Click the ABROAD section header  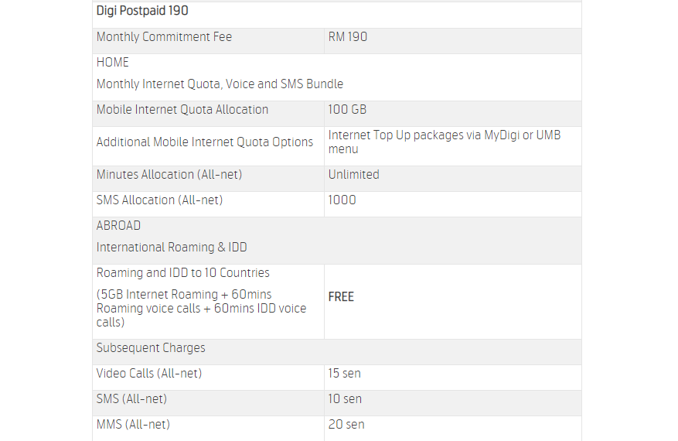click(x=118, y=226)
